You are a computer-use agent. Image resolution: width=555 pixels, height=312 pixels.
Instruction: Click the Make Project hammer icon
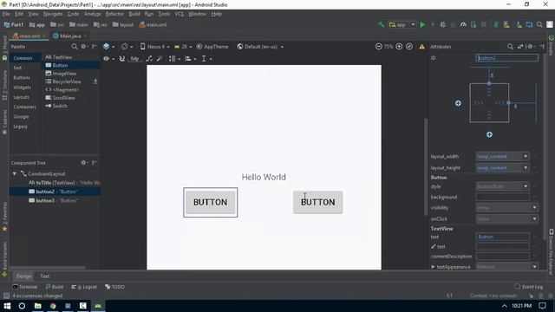[x=382, y=25]
